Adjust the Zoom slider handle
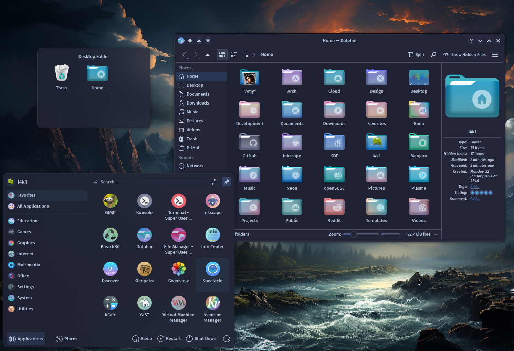Image resolution: width=514 pixels, height=351 pixels. (x=354, y=234)
